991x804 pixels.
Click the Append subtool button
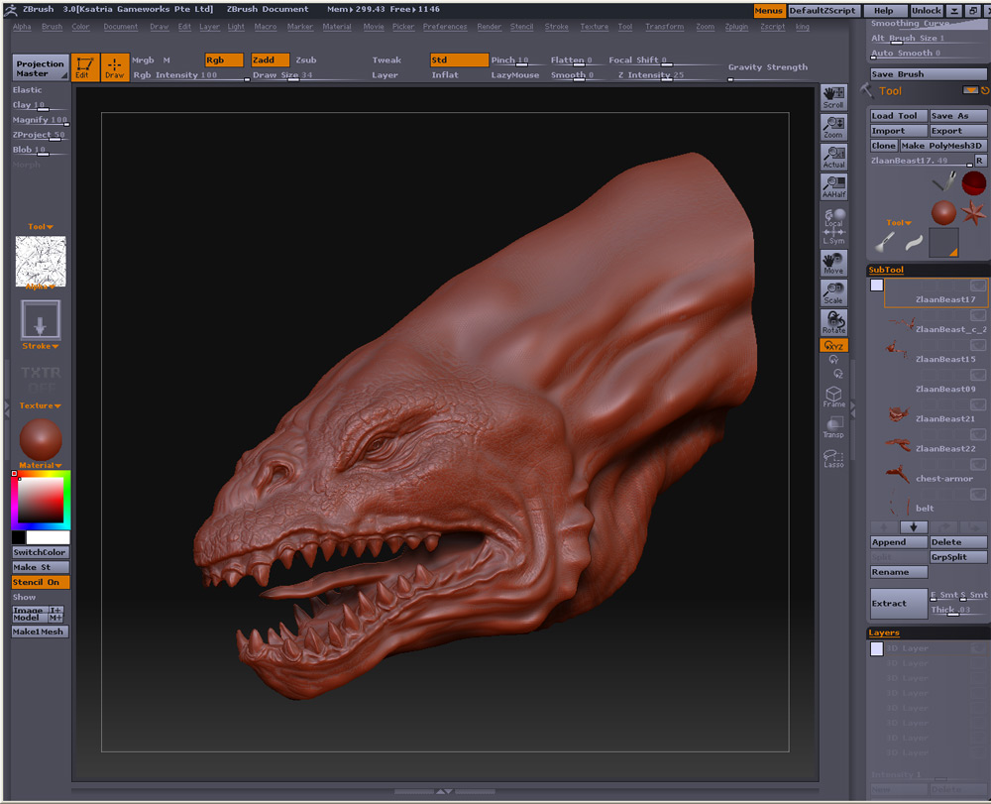[x=899, y=541]
